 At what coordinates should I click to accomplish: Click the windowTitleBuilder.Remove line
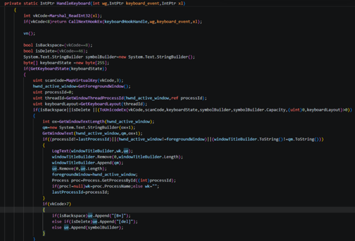tap(117, 157)
